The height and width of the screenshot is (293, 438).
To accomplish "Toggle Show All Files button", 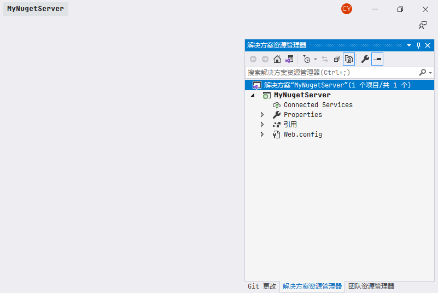I will tap(349, 59).
